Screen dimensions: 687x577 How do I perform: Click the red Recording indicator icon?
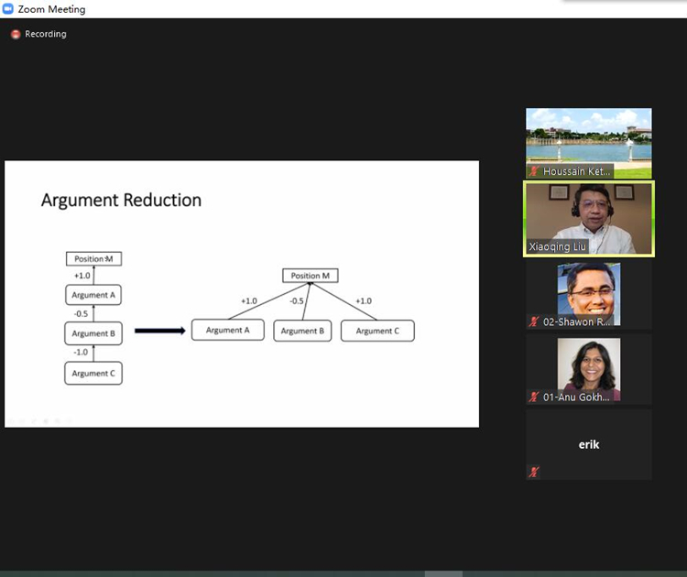pyautogui.click(x=16, y=34)
